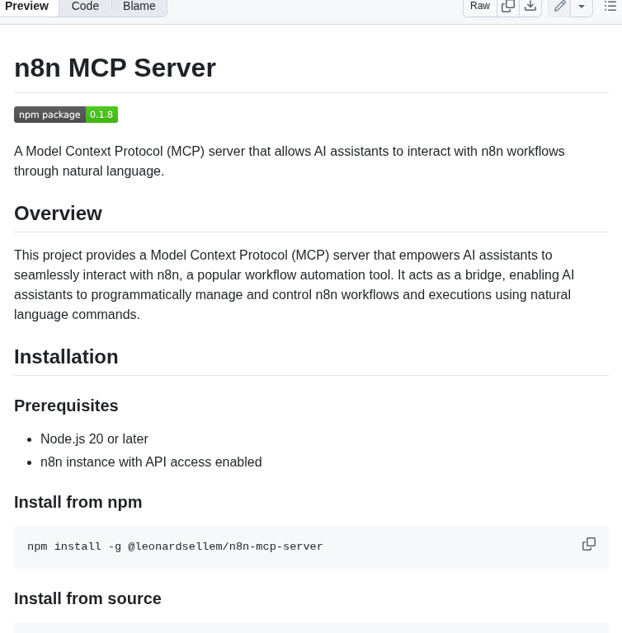
Task: Click the npm package 0.1.8 badge
Action: [66, 115]
